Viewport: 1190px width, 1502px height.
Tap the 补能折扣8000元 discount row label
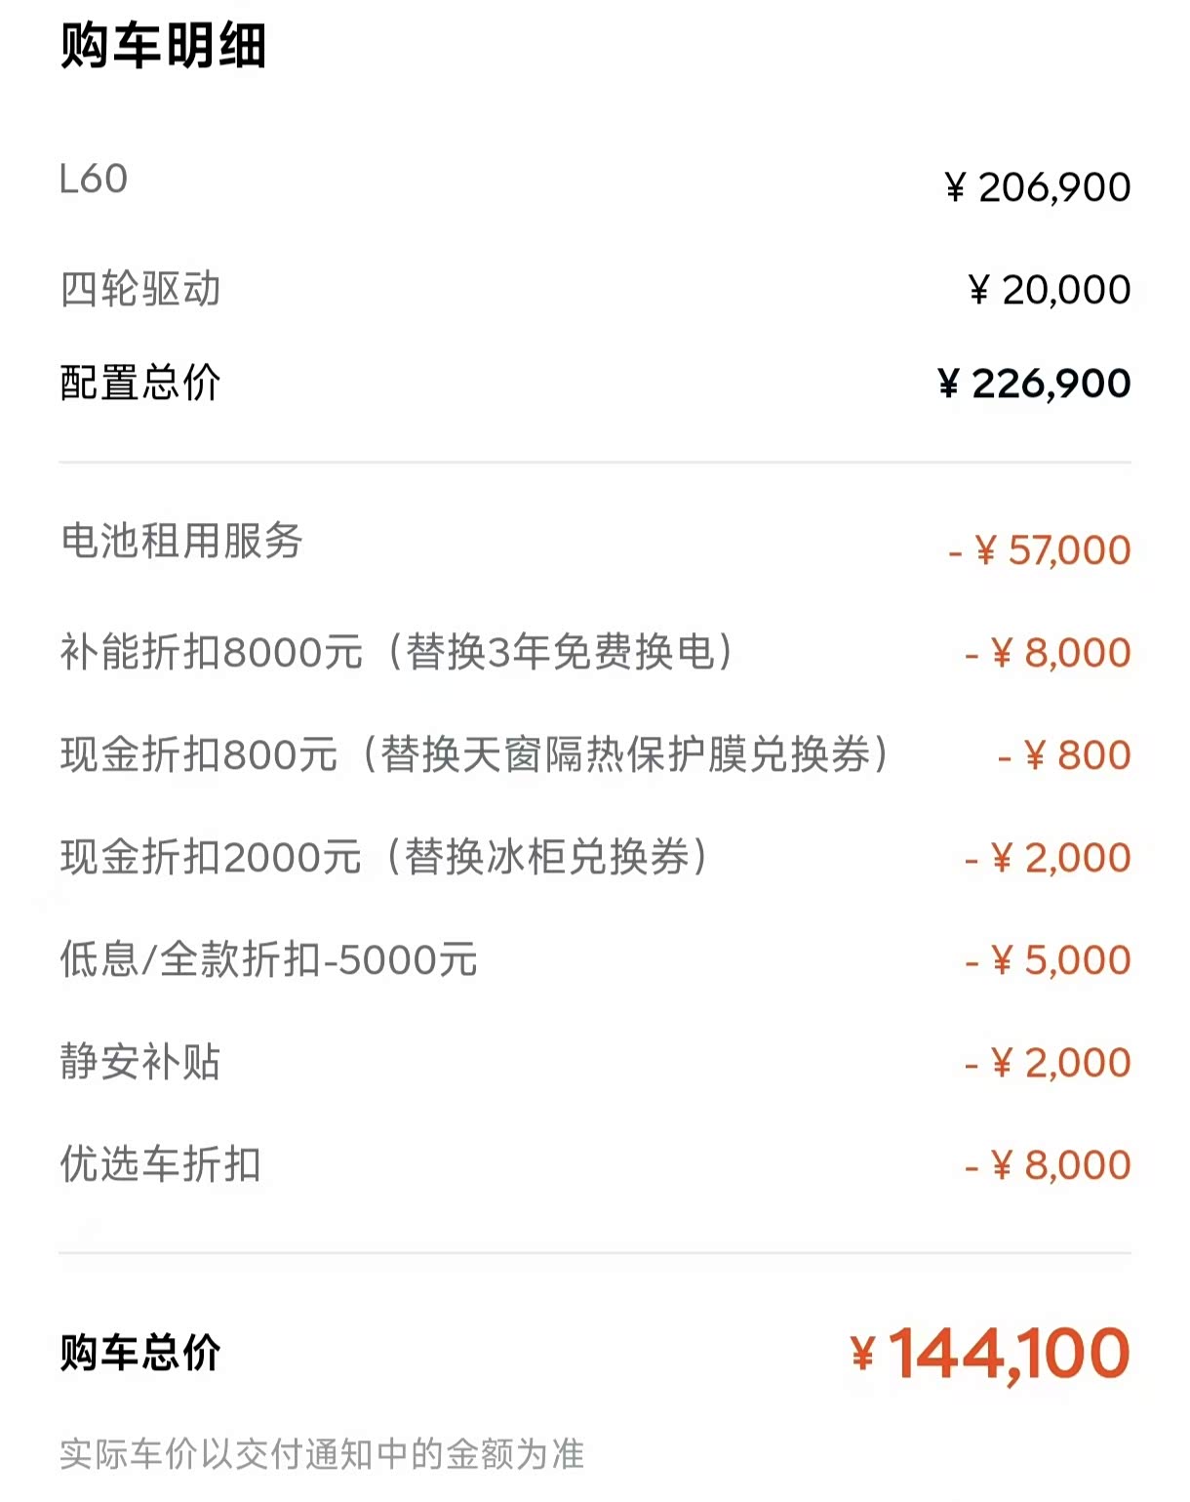396,652
